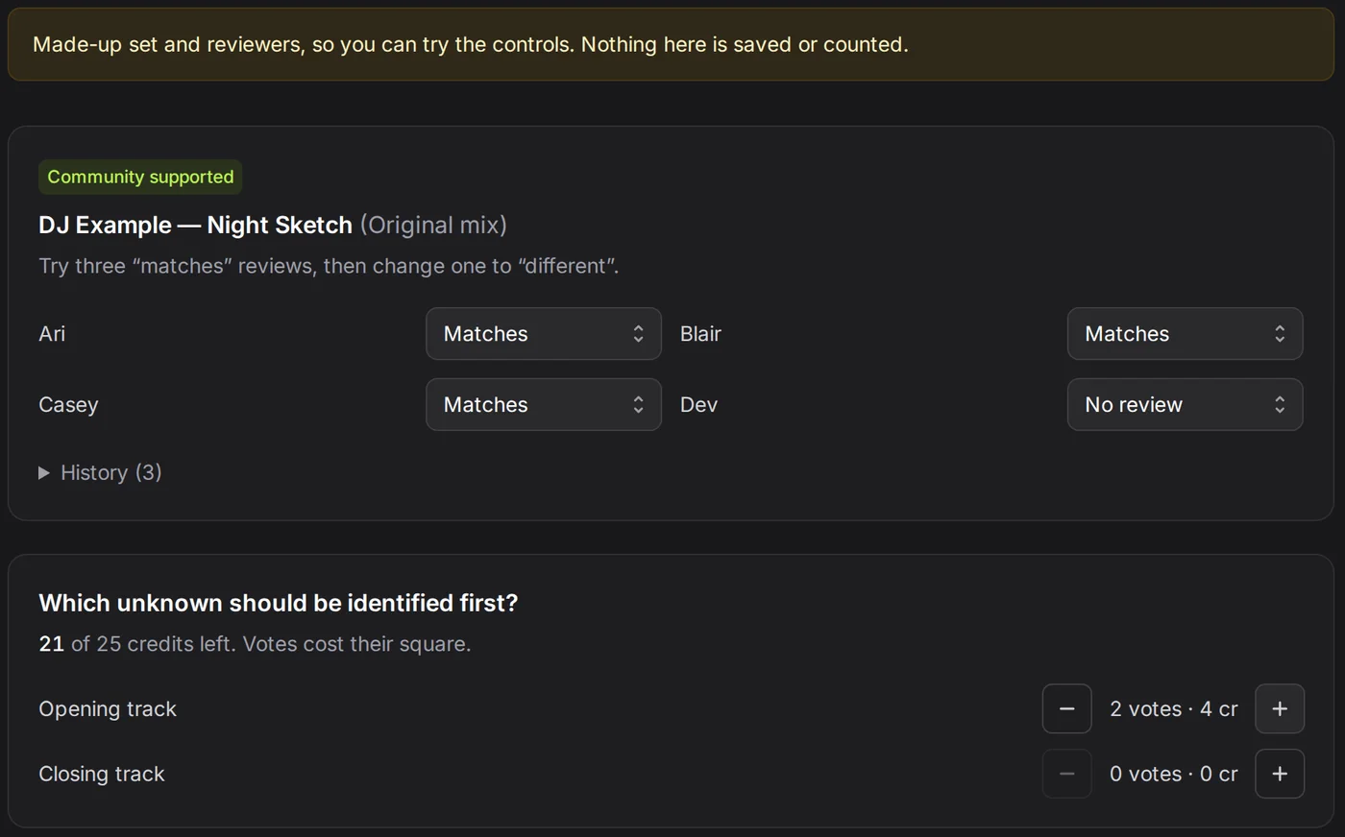The height and width of the screenshot is (837, 1345).
Task: Click the Closing track label
Action: 102,774
